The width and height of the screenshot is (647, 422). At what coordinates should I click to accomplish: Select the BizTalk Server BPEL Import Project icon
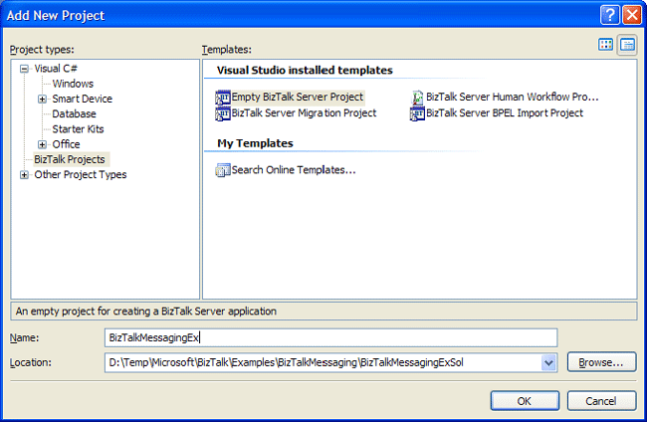[418, 113]
